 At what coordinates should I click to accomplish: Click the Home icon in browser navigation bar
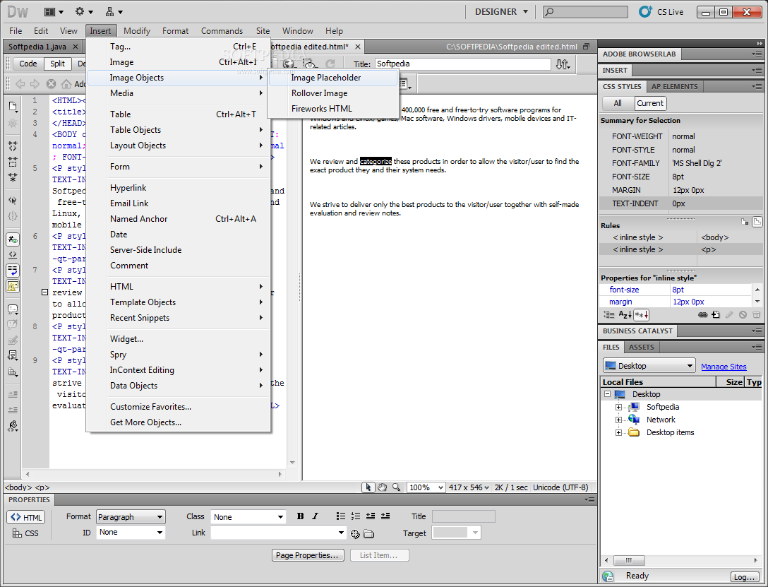coord(66,84)
